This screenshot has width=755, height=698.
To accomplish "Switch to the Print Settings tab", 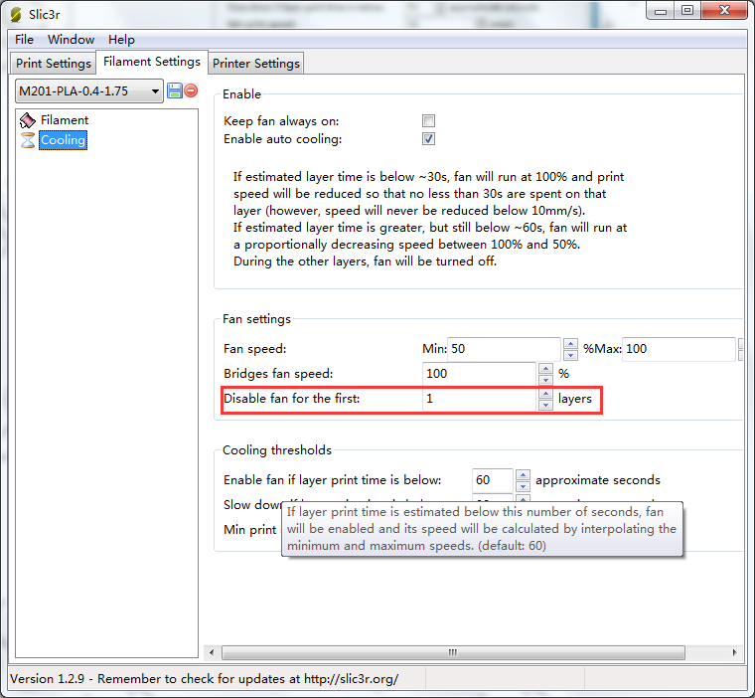I will pyautogui.click(x=53, y=64).
